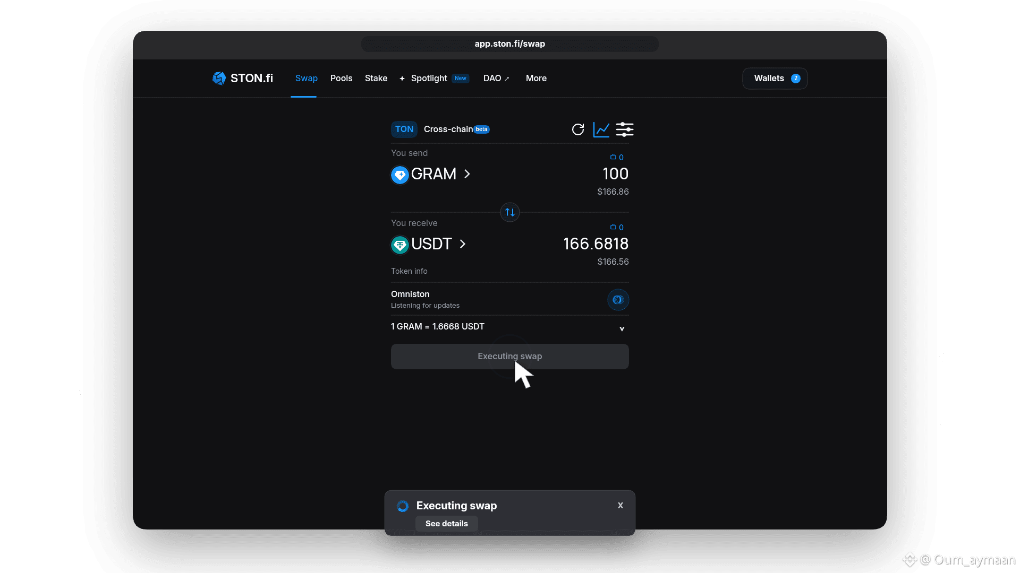Click the Token info link
Screen dimensions: 1020x573
[409, 271]
